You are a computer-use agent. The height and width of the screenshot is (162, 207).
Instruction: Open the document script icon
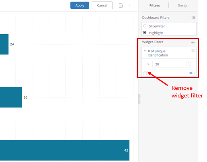(121, 6)
